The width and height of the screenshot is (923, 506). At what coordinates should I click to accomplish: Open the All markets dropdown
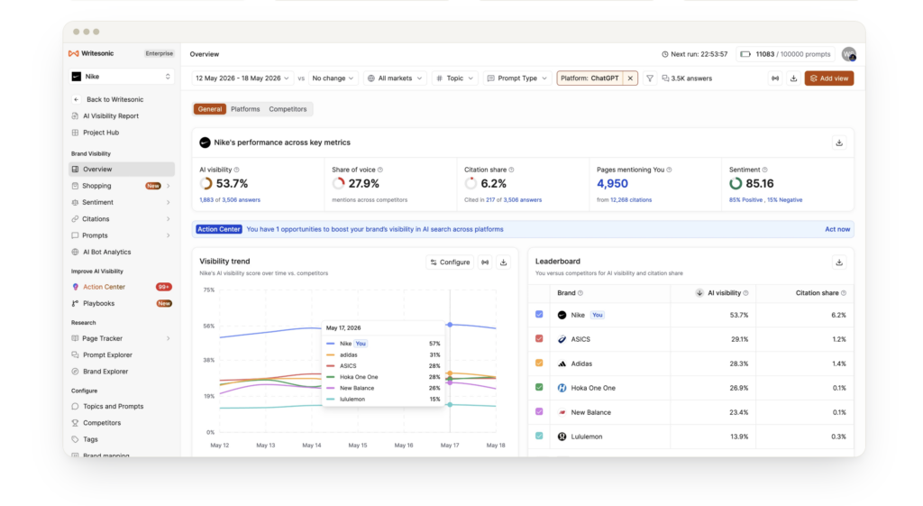pos(395,78)
